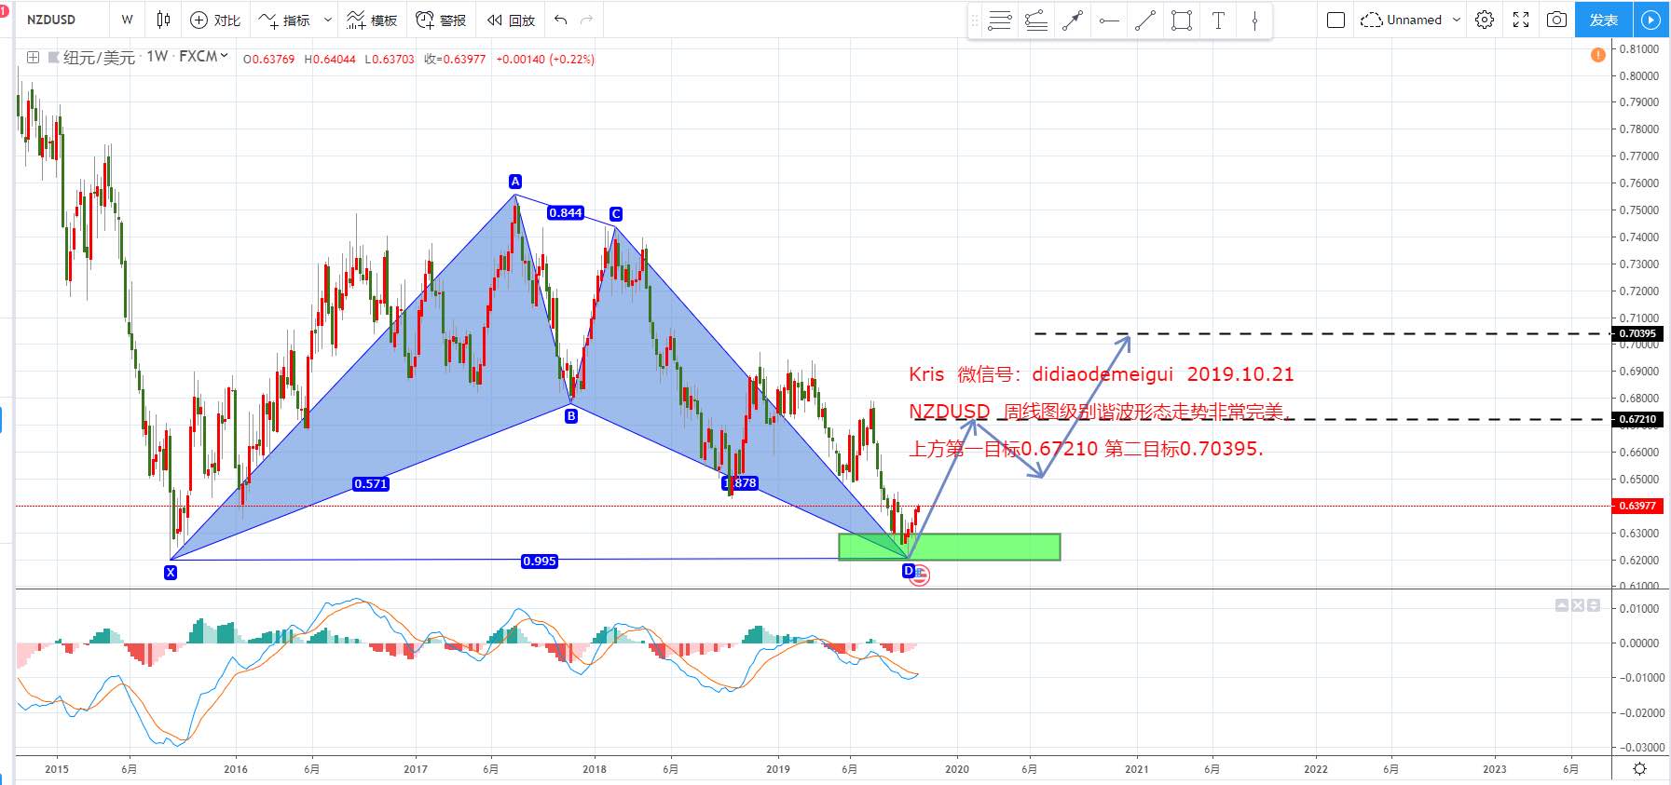Image resolution: width=1671 pixels, height=785 pixels.
Task: Select the vertical line tool
Action: pos(1254,20)
